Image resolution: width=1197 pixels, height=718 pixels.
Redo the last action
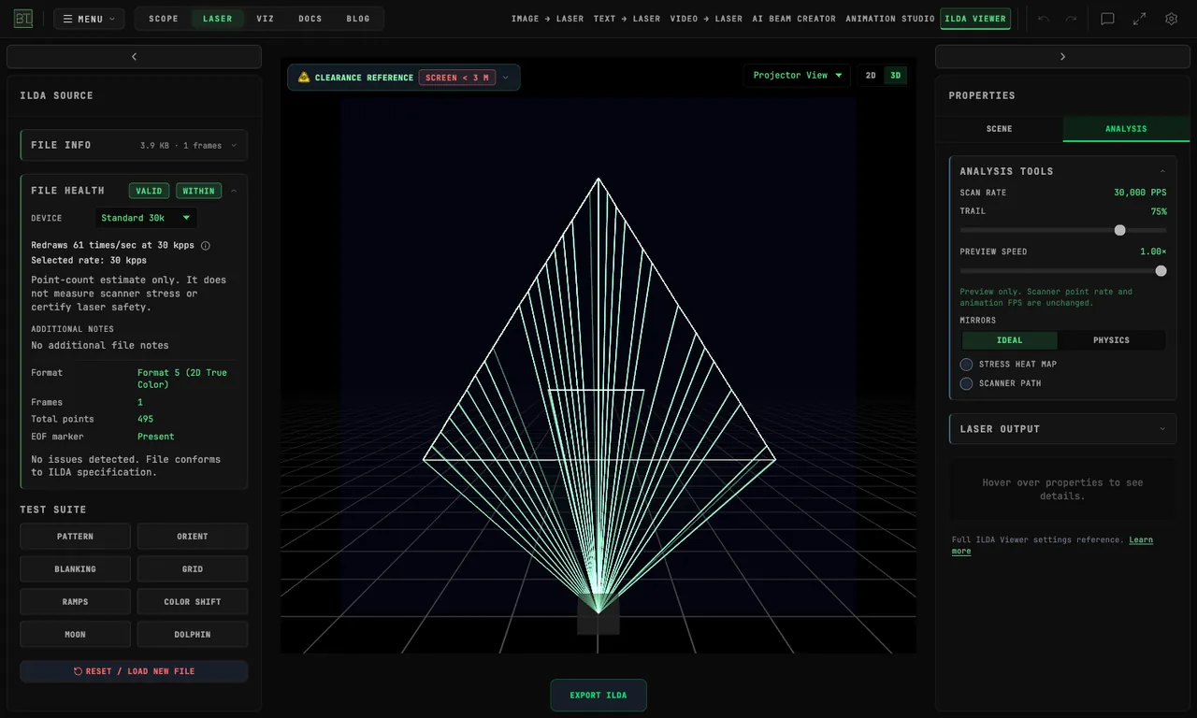1071,19
